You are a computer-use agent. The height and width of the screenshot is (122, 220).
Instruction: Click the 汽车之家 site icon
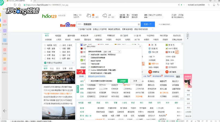[x=150, y=52]
